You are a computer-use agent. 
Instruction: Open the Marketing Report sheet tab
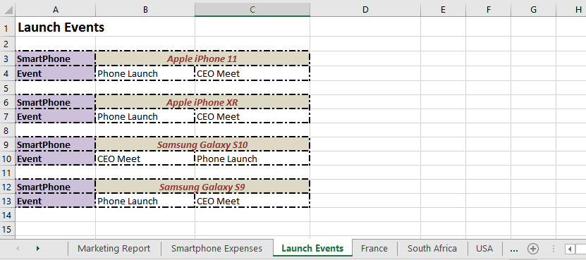coord(114,249)
